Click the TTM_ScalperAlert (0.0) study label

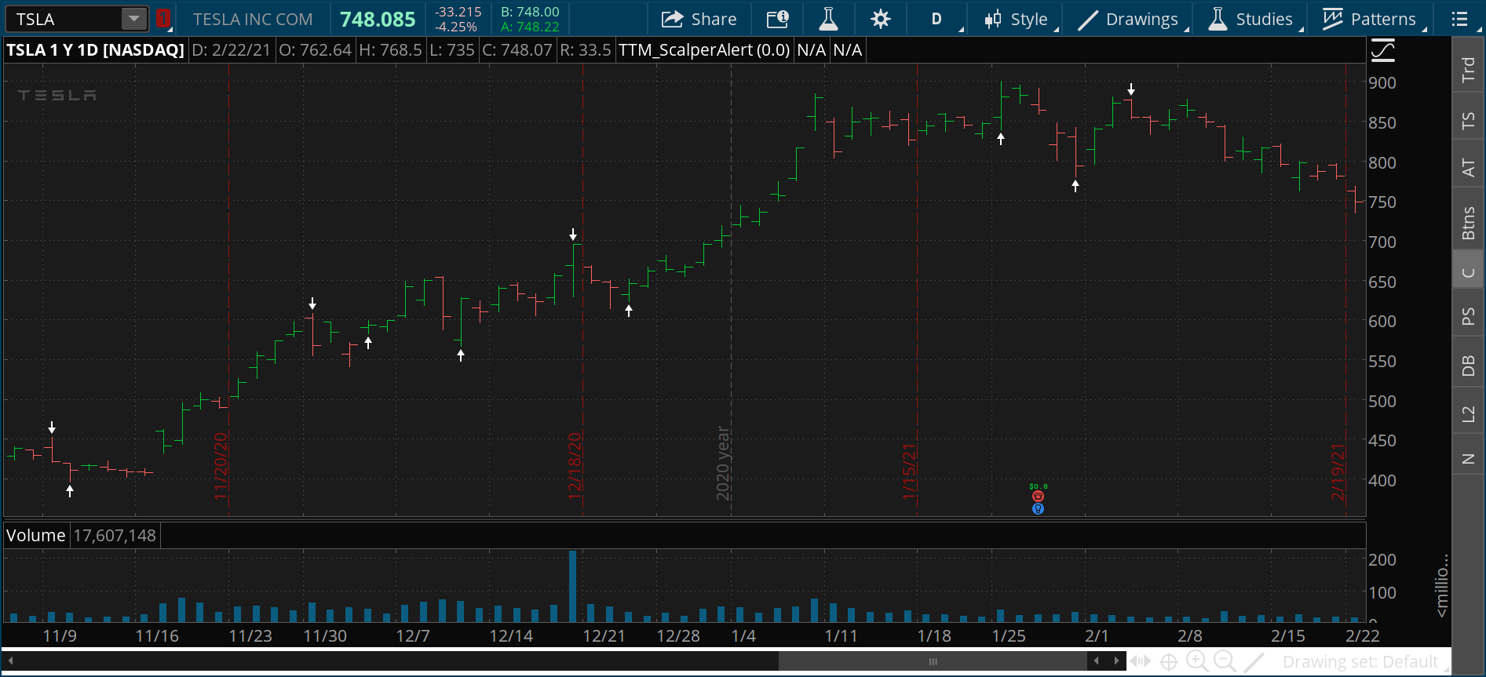coord(704,50)
